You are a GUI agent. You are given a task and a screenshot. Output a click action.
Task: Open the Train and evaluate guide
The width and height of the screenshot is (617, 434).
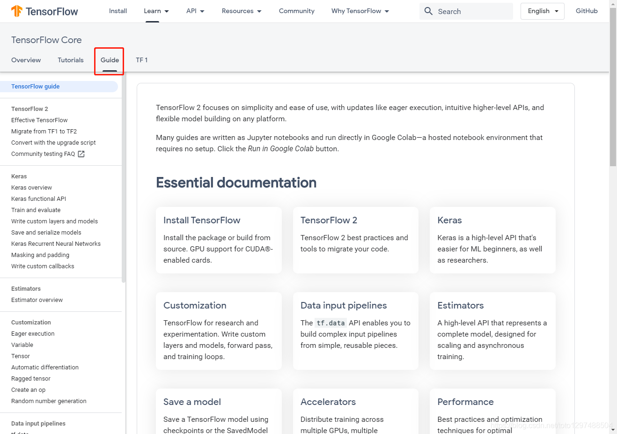pyautogui.click(x=36, y=210)
